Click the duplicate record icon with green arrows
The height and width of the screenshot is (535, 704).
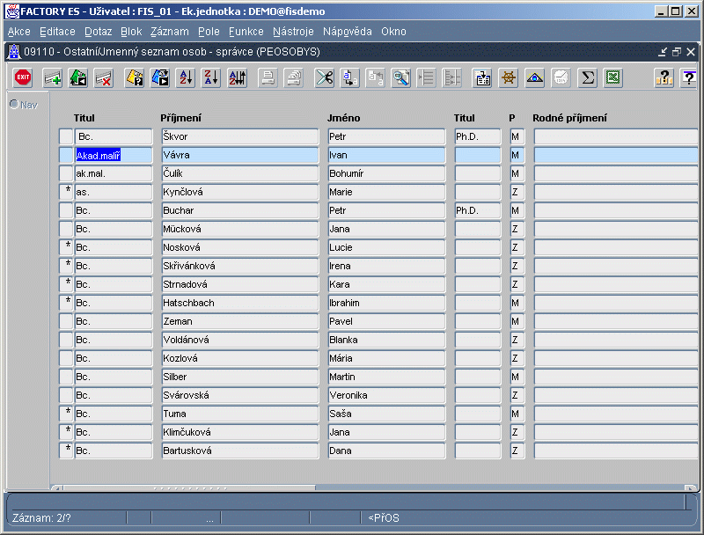tap(78, 77)
